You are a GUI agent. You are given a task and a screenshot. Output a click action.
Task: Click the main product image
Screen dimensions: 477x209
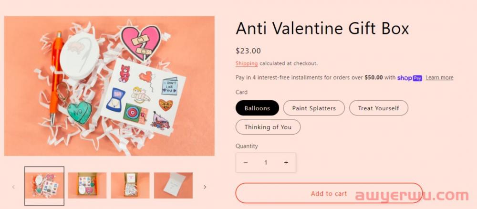click(109, 86)
